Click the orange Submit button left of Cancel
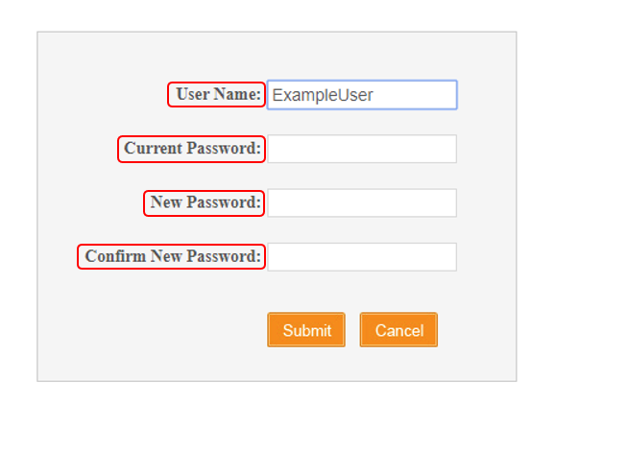Viewport: 627px width, 450px height. click(306, 330)
